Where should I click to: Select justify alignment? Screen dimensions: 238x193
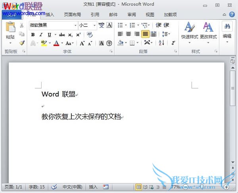(x=145, y=34)
